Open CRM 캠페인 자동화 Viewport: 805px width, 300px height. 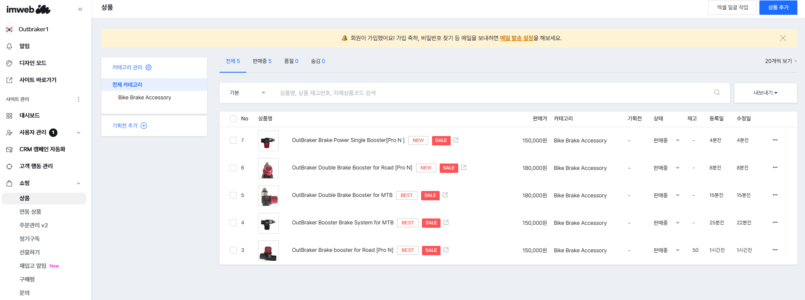pyautogui.click(x=42, y=149)
